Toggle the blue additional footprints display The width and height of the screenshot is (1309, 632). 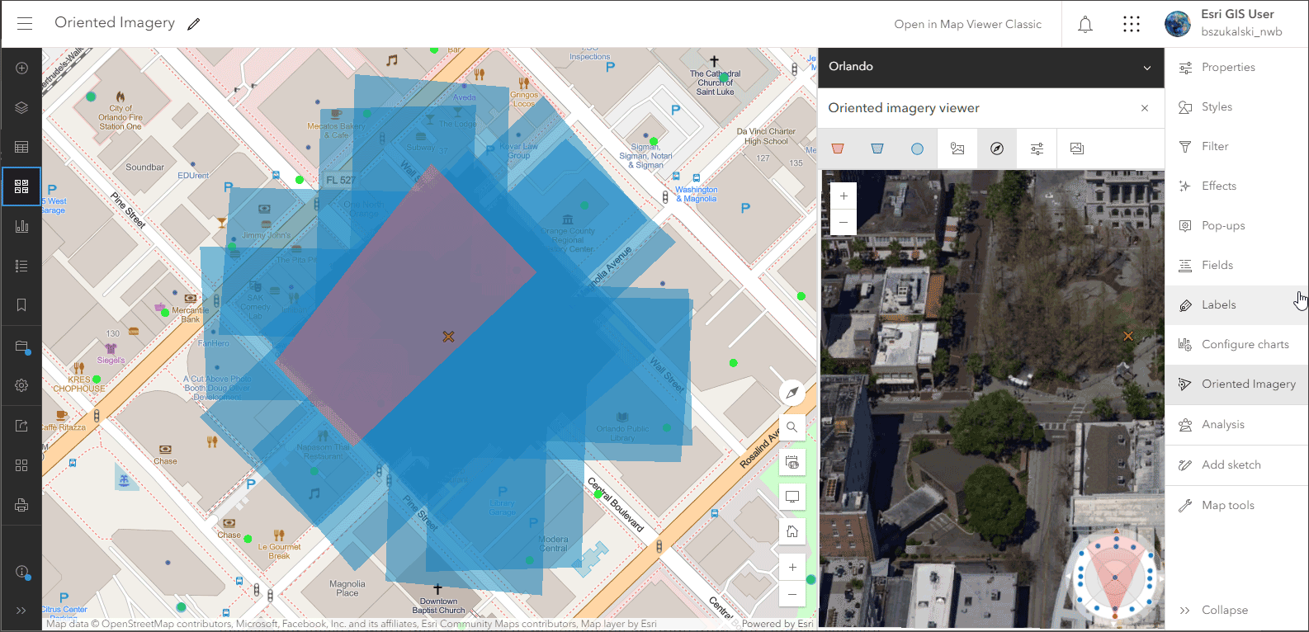click(x=877, y=149)
